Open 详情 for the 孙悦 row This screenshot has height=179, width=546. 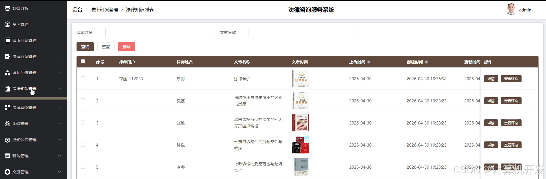pos(491,145)
